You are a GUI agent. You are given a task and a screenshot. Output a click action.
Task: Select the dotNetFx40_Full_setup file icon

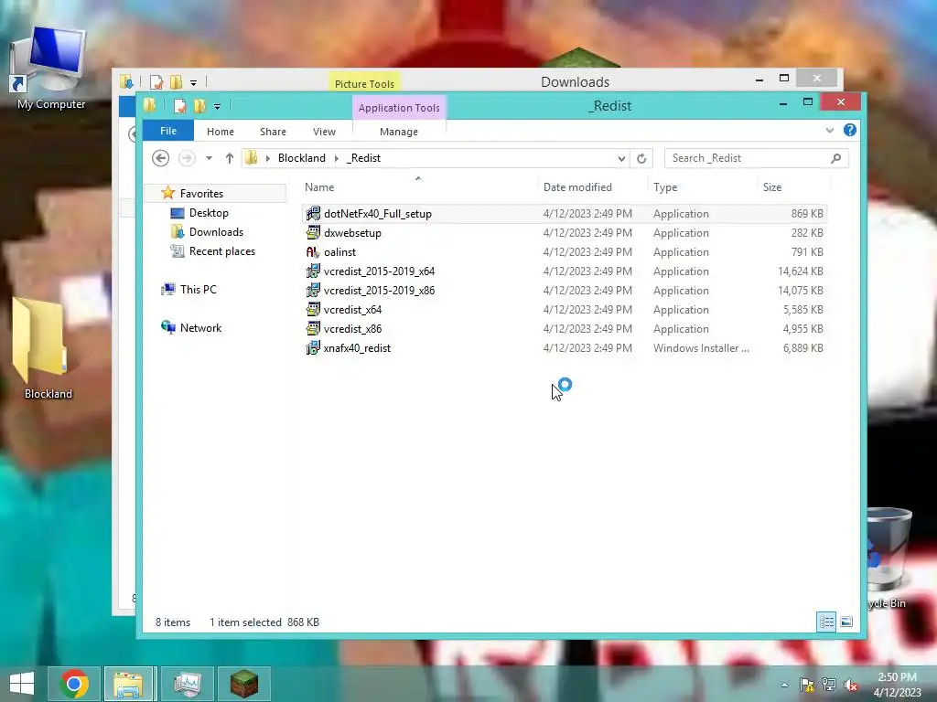point(313,213)
